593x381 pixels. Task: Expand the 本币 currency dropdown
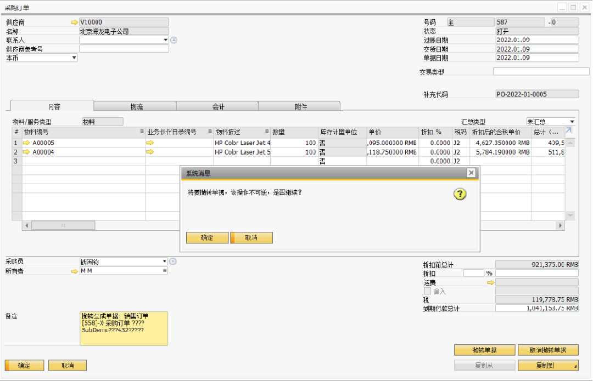click(74, 58)
